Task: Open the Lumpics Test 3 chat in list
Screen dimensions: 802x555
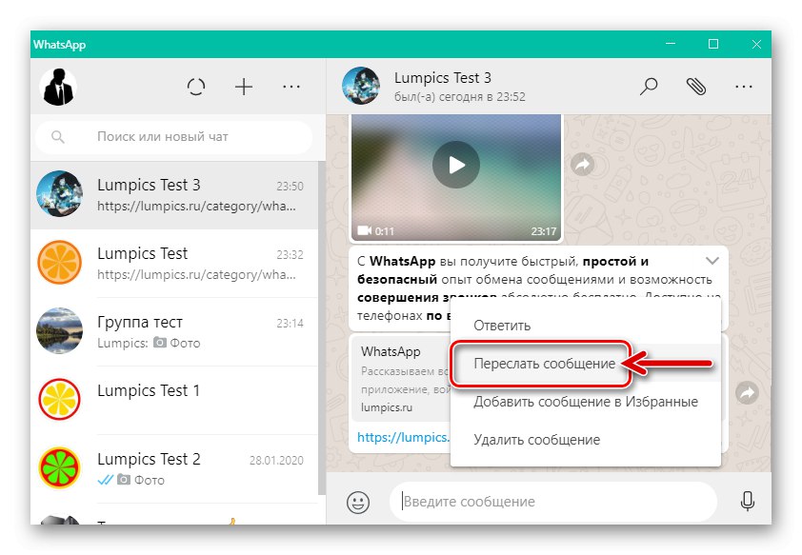Action: coord(174,195)
